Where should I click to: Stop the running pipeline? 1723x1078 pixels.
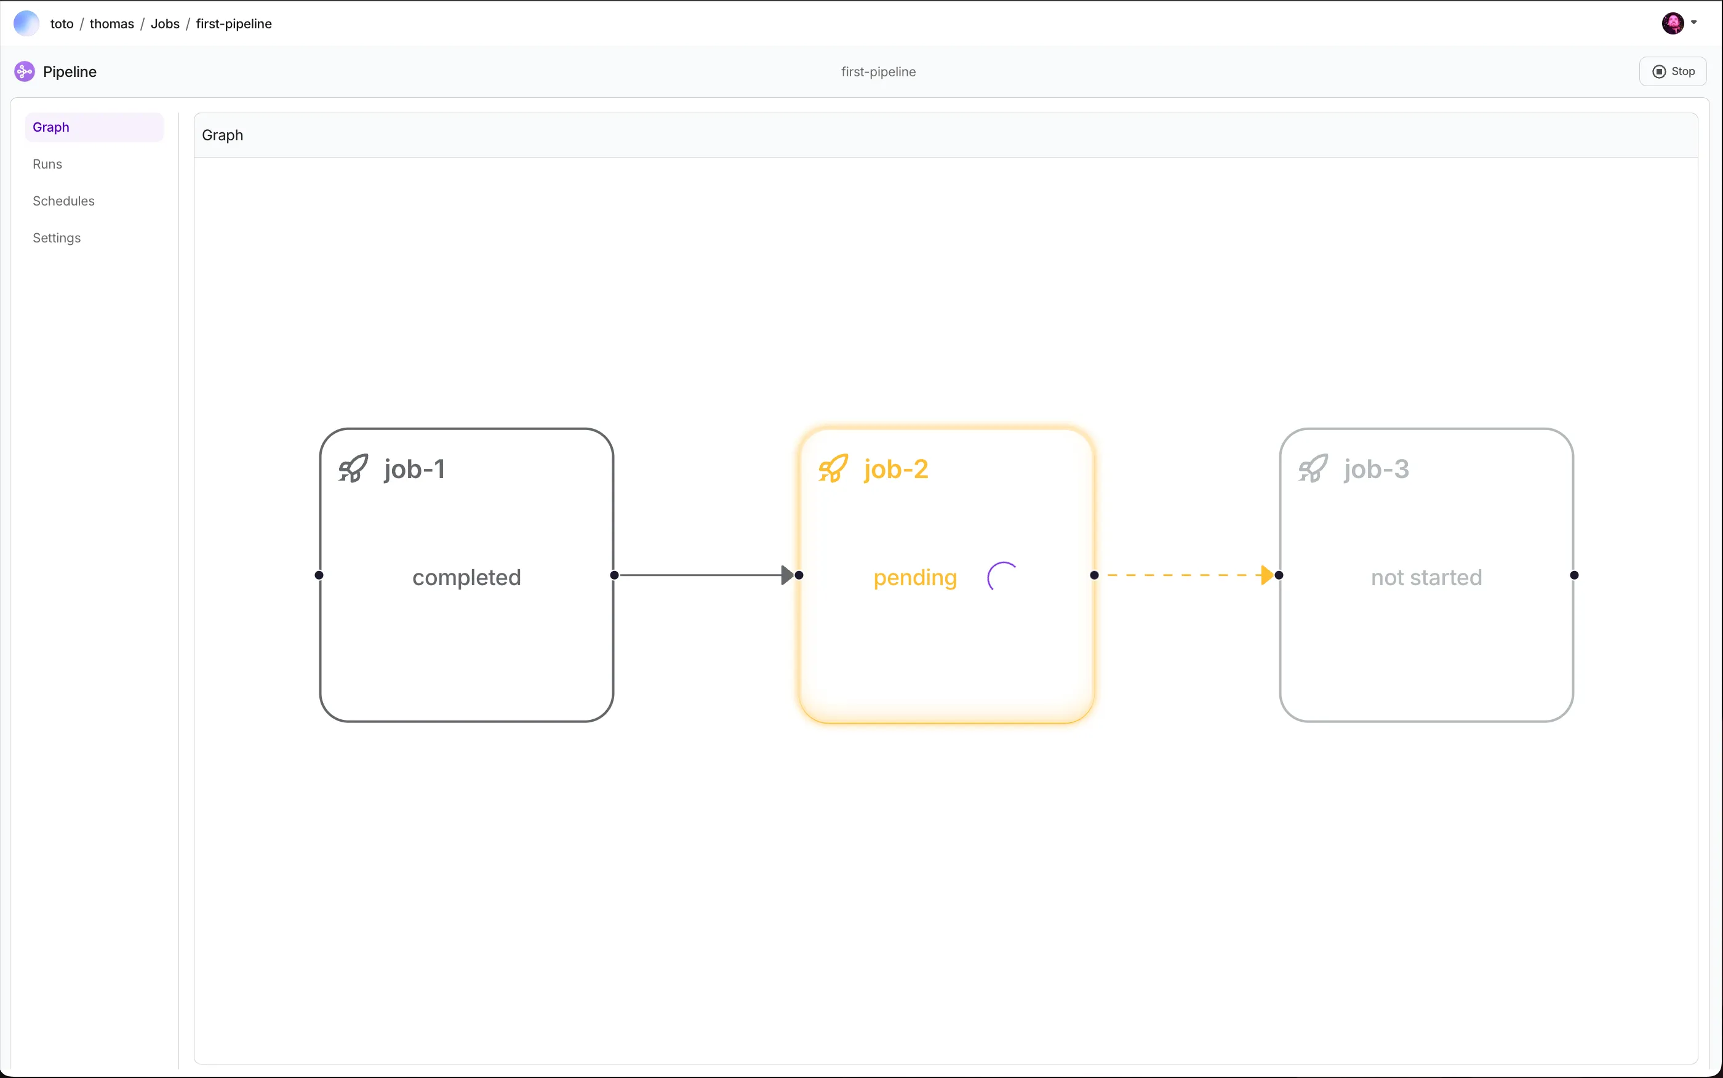[1673, 71]
